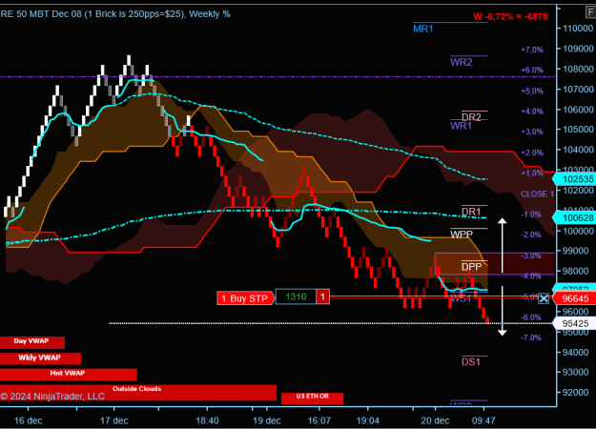Click the 09:47 time axis label

click(483, 420)
